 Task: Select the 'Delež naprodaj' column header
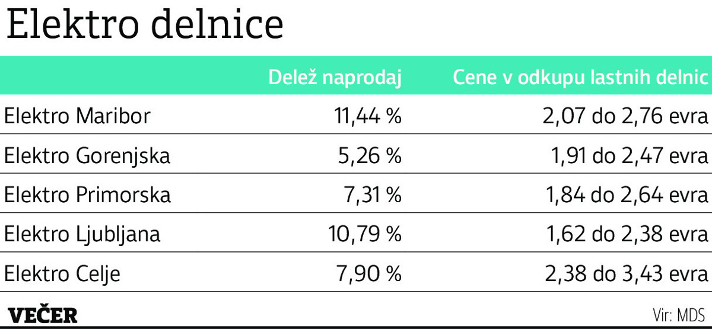tap(335, 78)
